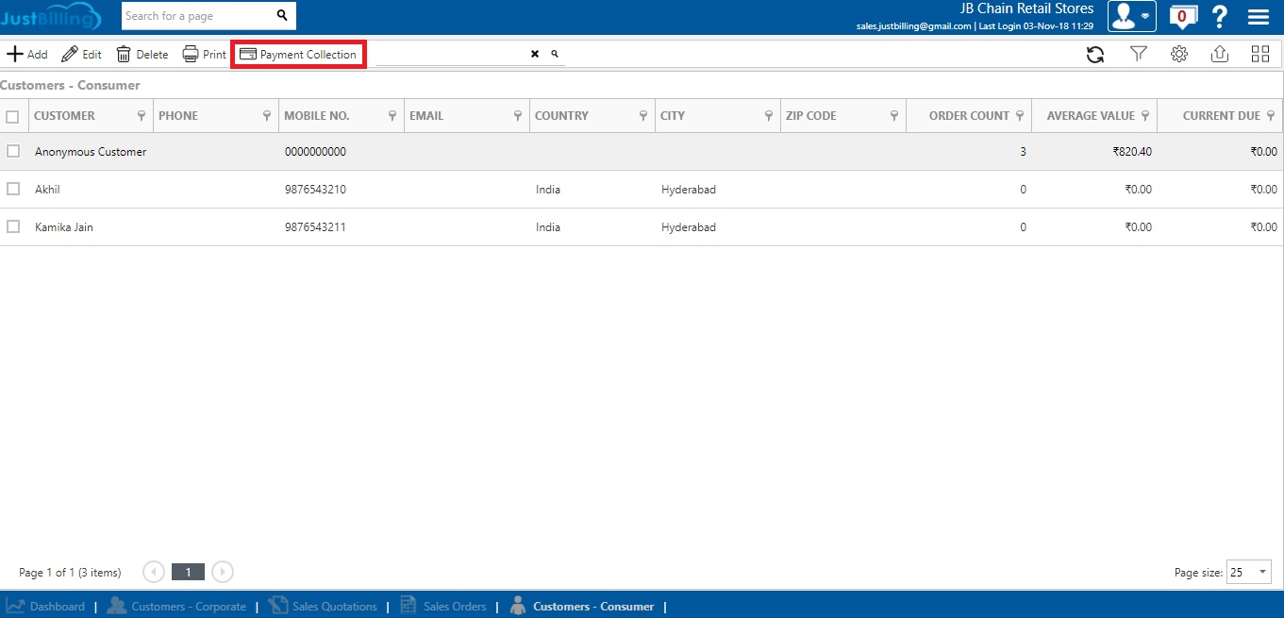Sort by the ORDER COUNT column header
The image size is (1284, 618).
969,116
